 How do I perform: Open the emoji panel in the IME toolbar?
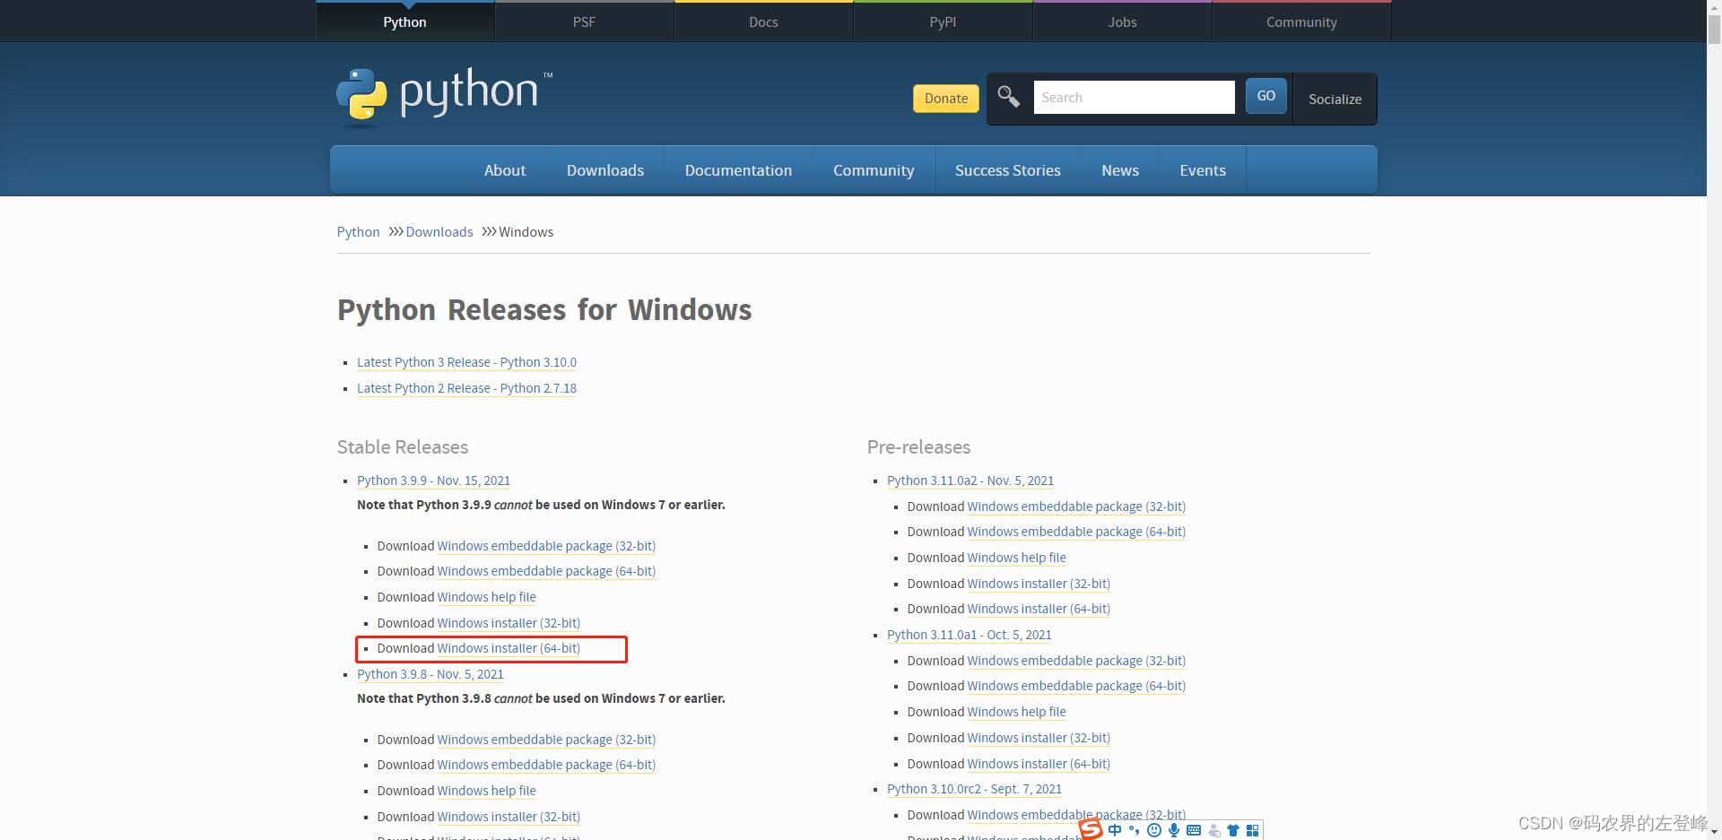tap(1154, 830)
